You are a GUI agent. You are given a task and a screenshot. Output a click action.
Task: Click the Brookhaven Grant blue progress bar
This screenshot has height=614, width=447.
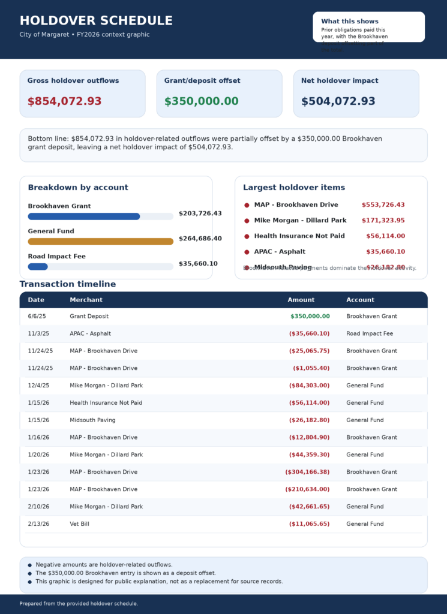point(84,216)
